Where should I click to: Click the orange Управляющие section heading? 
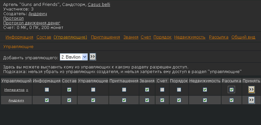pos(18,47)
